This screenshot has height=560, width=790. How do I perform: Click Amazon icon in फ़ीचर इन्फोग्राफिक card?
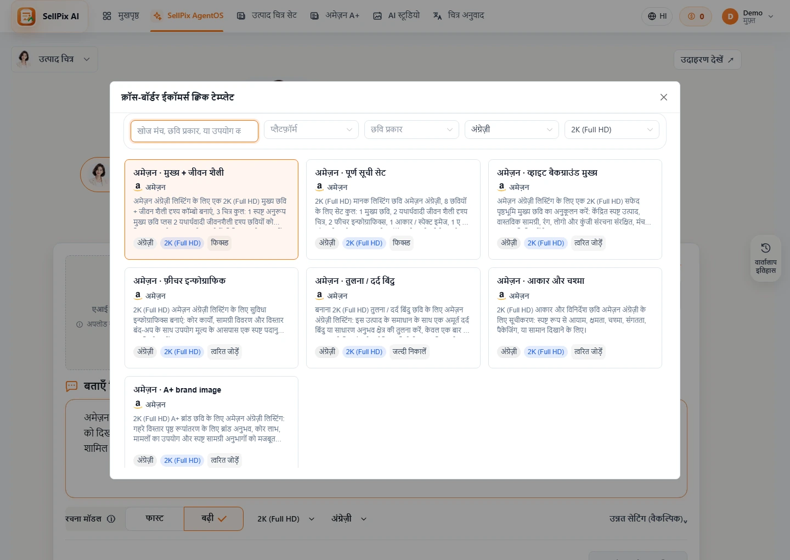(x=138, y=295)
